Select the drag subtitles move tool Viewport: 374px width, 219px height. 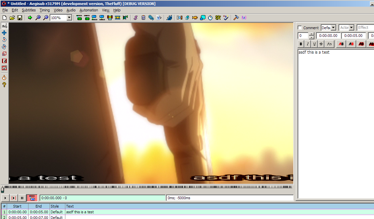[4, 33]
